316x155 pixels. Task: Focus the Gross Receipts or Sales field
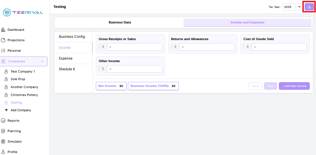point(134,47)
